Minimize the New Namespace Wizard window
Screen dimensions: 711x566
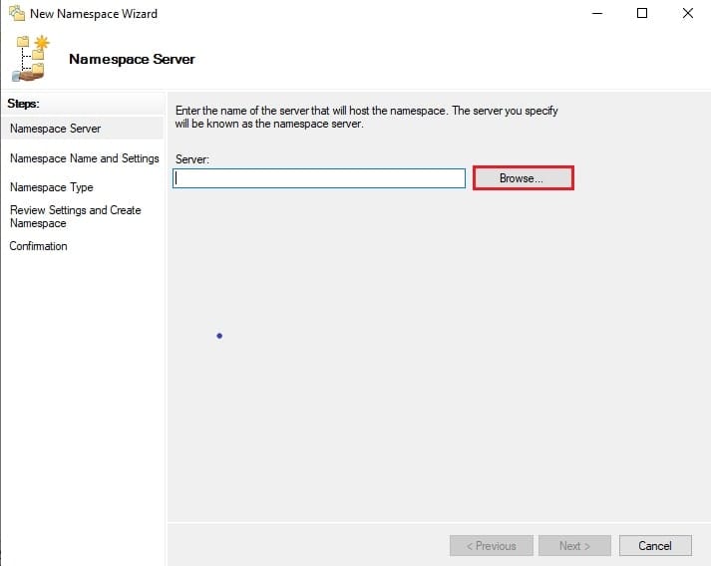click(597, 13)
